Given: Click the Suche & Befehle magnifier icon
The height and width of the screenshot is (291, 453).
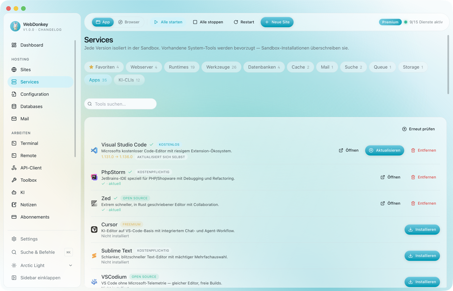Looking at the screenshot, I should tap(14, 252).
